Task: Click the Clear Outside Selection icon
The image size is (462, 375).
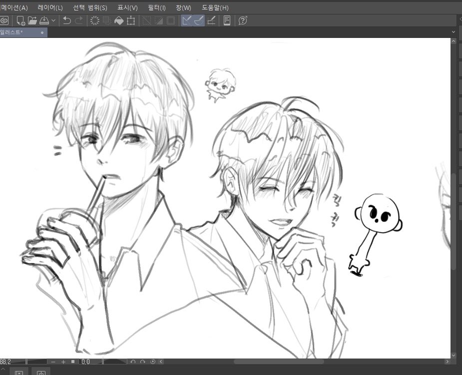Action: (107, 20)
